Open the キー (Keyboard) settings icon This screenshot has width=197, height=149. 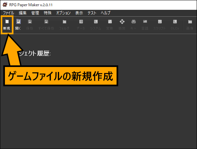[x=133, y=25]
